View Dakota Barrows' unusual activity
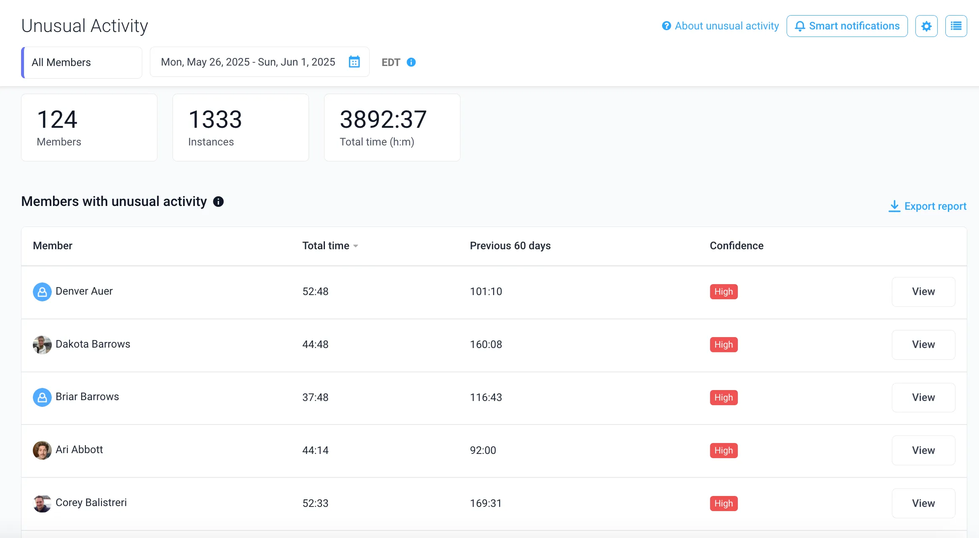Viewport: 979px width, 538px height. [923, 345]
